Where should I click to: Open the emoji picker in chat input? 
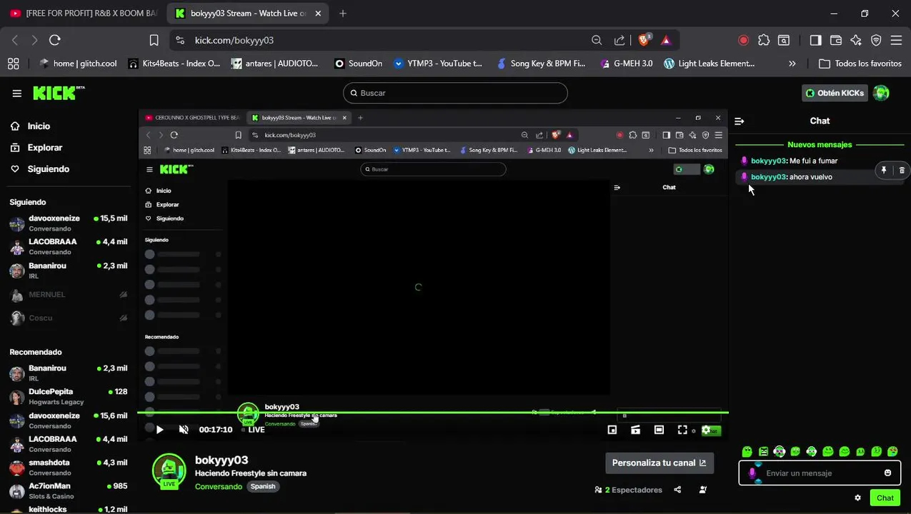point(887,473)
